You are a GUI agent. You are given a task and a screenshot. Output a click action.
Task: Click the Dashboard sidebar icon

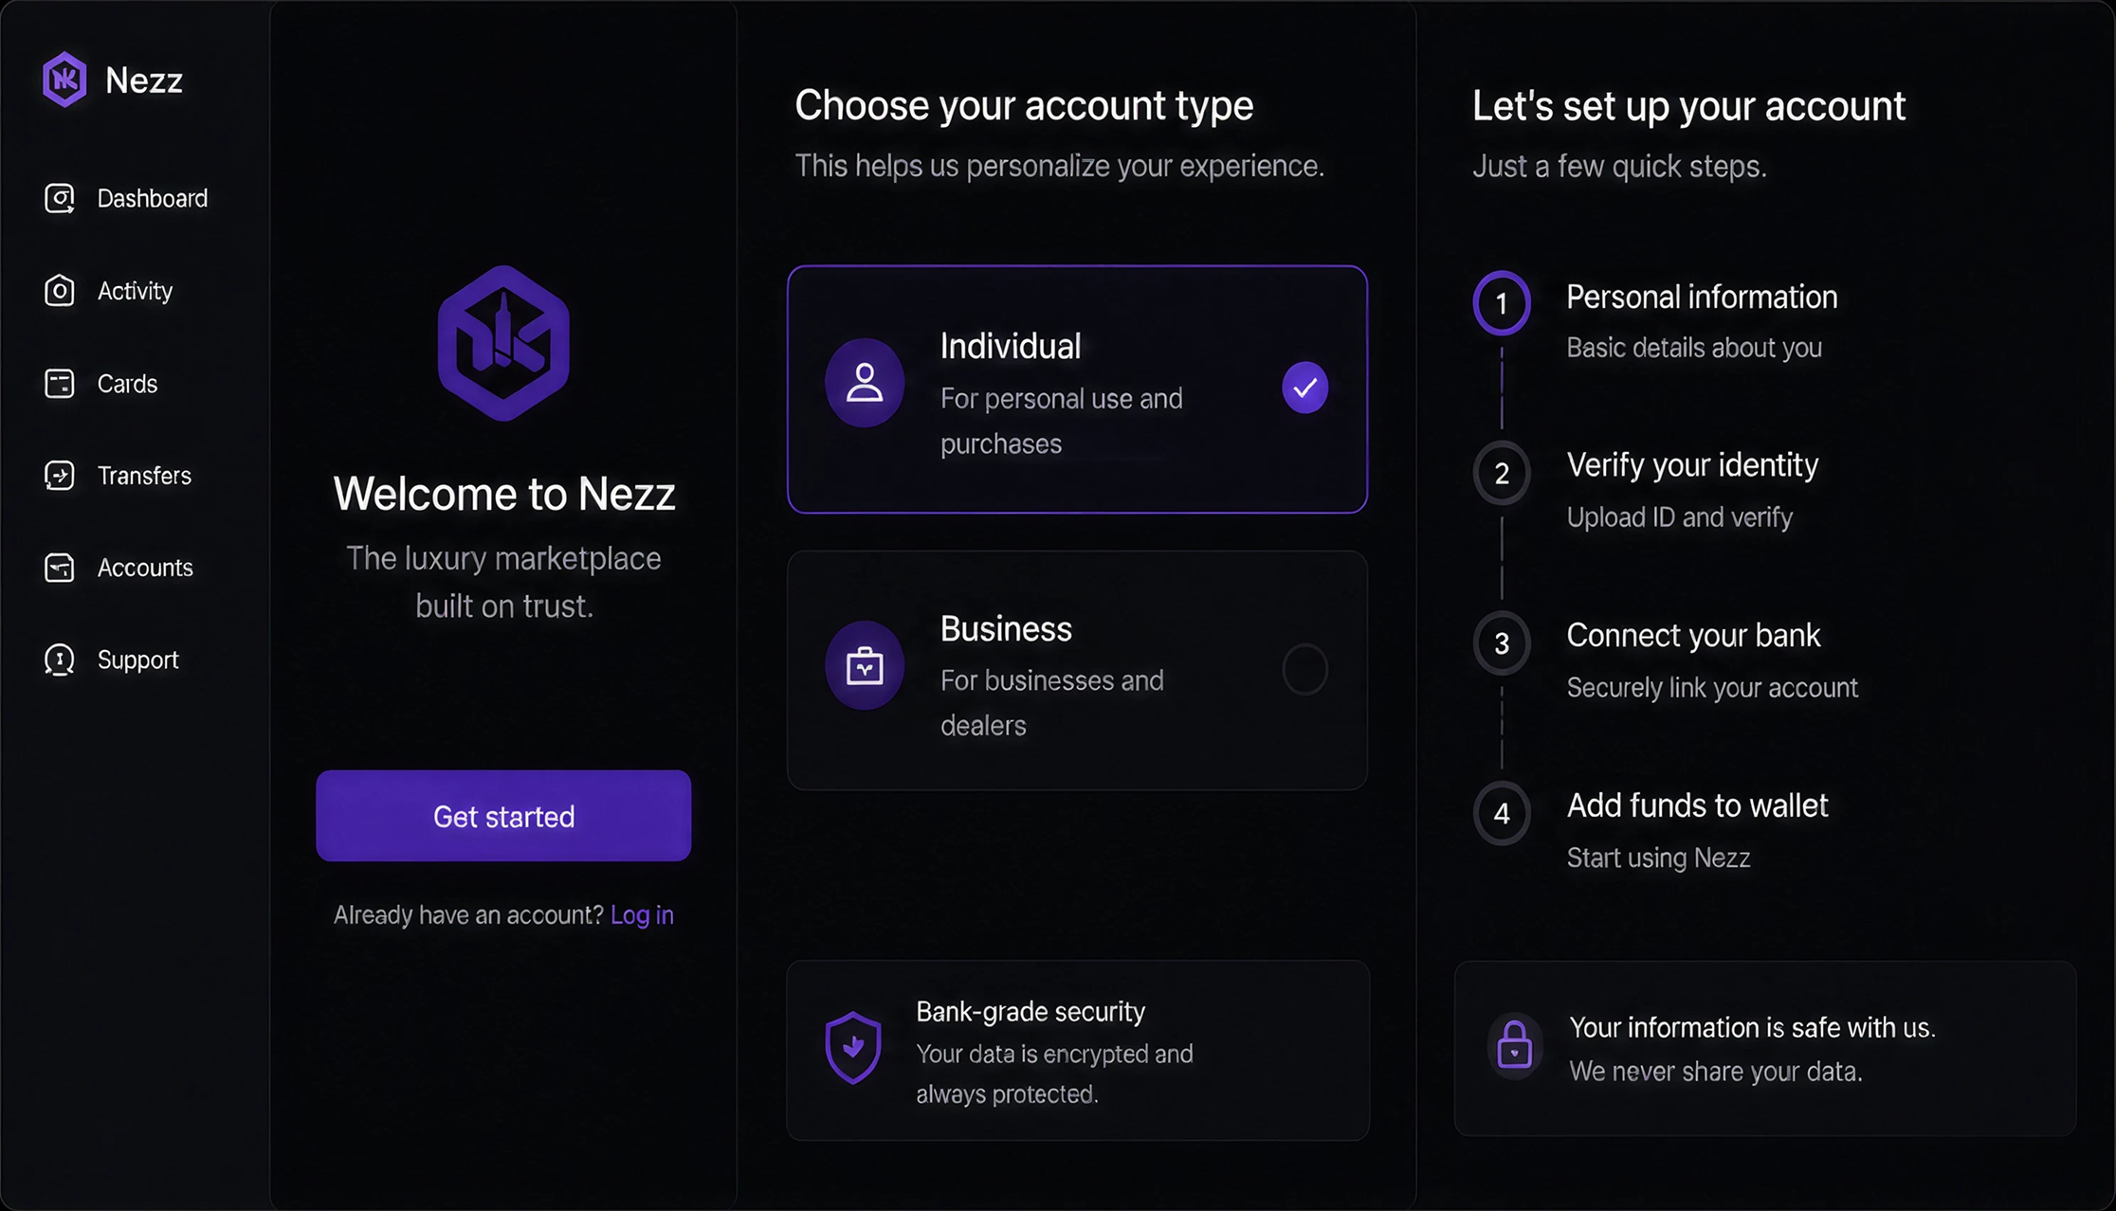click(60, 198)
